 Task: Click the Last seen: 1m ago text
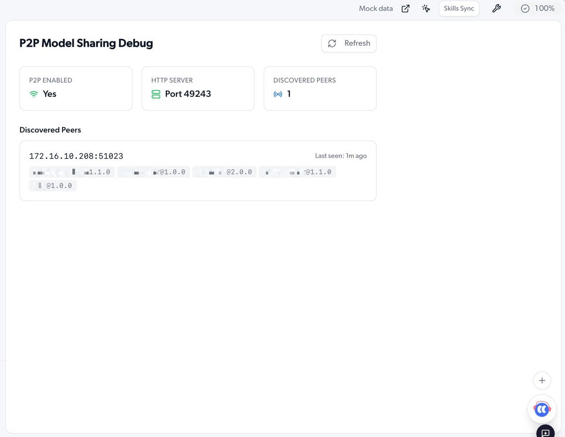(341, 156)
